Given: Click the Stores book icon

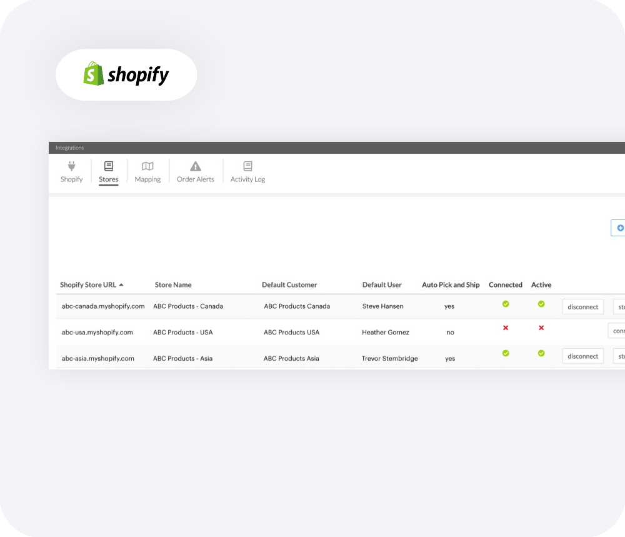Looking at the screenshot, I should point(108,166).
